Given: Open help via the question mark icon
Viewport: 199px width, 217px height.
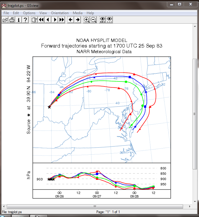Looking at the screenshot, I should [x=25, y=20].
